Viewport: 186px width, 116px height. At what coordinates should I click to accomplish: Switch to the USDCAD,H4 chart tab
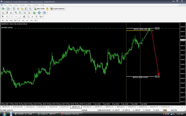click(30, 107)
